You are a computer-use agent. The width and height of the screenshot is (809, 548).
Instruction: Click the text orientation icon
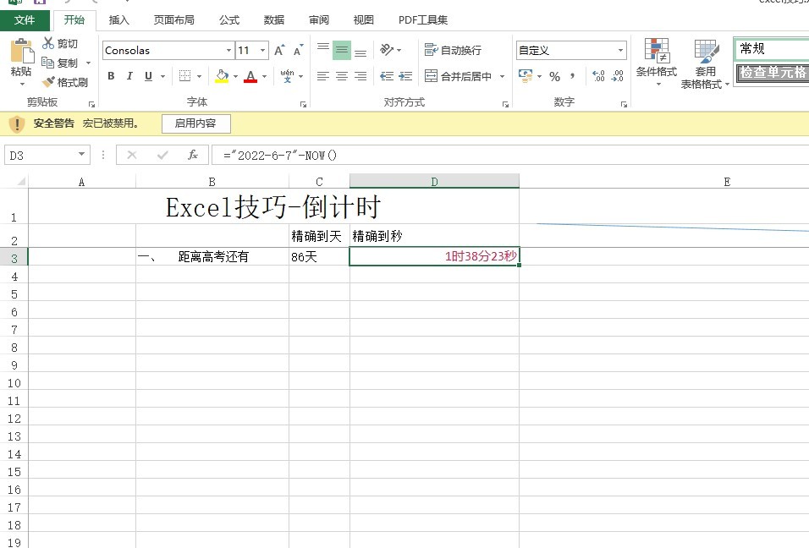(387, 50)
